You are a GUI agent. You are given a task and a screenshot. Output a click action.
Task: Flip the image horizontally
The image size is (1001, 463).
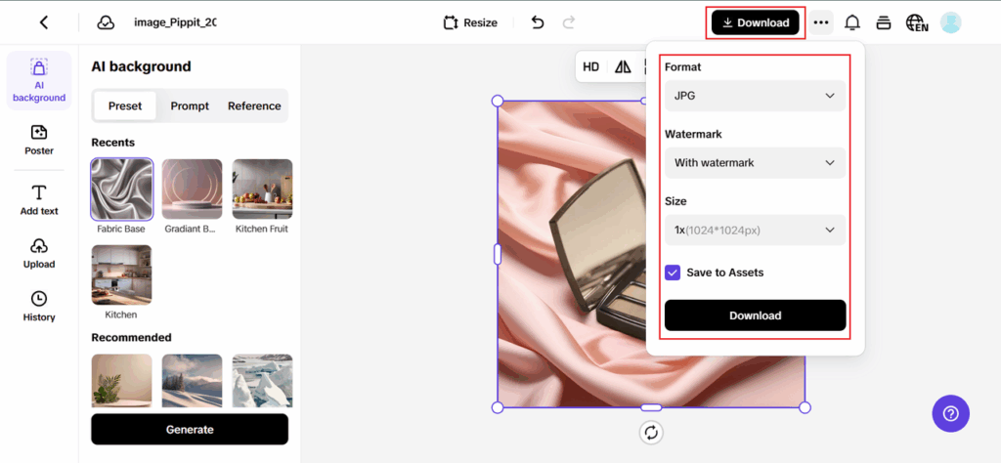[623, 67]
